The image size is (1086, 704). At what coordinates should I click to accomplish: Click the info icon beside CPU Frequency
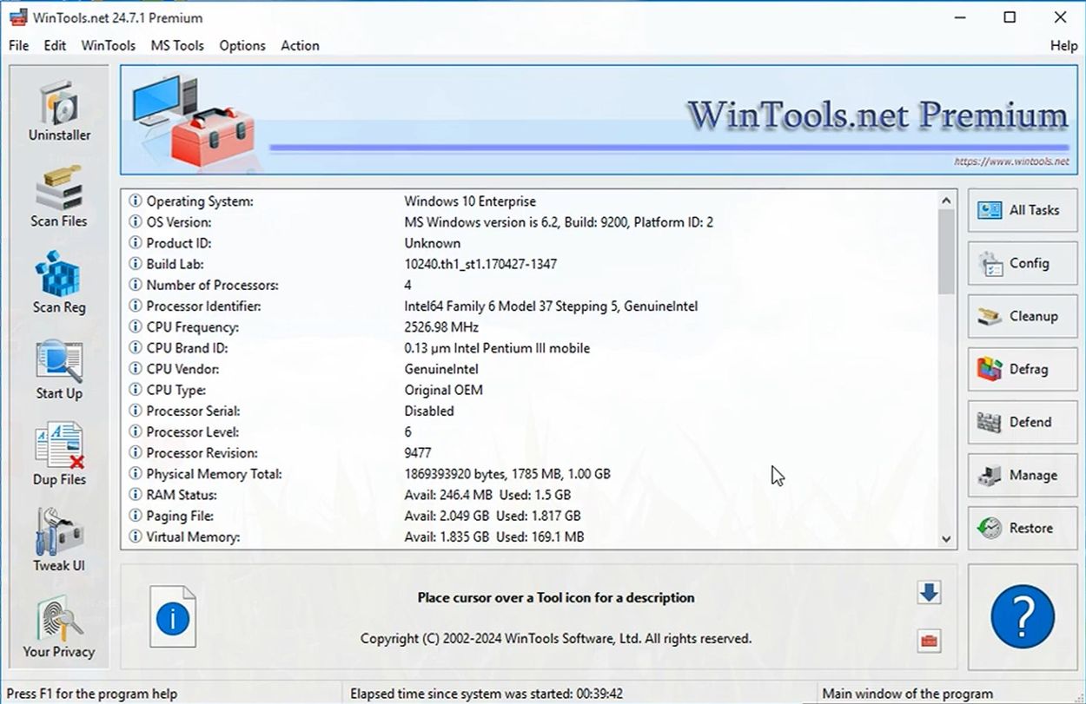136,327
